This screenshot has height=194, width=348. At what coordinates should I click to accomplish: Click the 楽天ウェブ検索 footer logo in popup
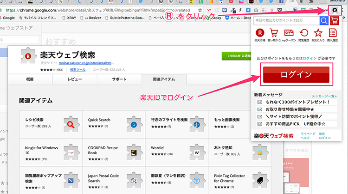[x=274, y=136]
